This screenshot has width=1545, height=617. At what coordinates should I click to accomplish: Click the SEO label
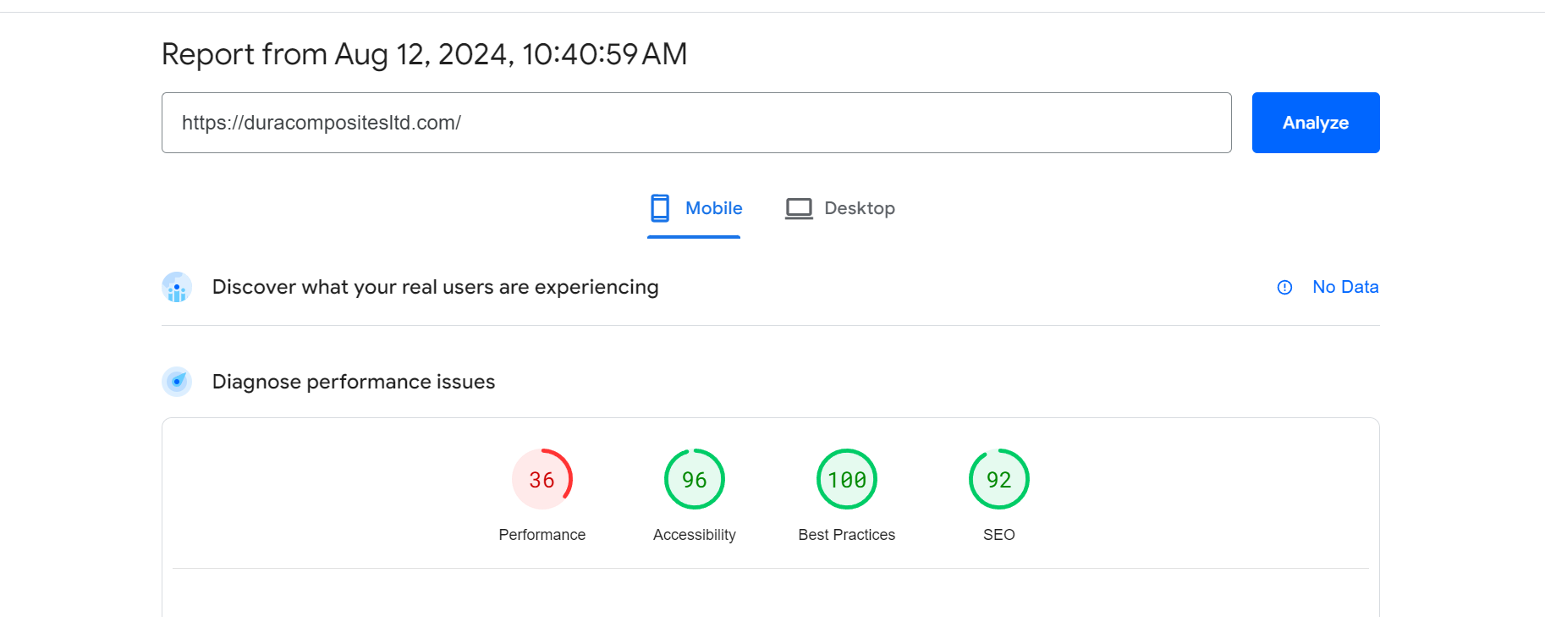point(999,535)
